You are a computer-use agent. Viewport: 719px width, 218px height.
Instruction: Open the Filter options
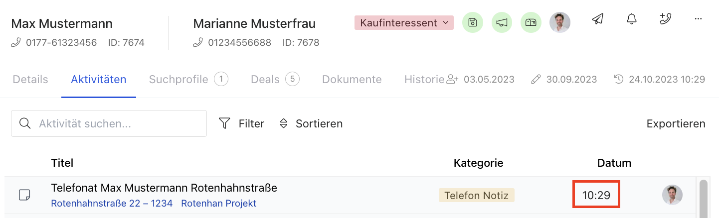(x=242, y=123)
